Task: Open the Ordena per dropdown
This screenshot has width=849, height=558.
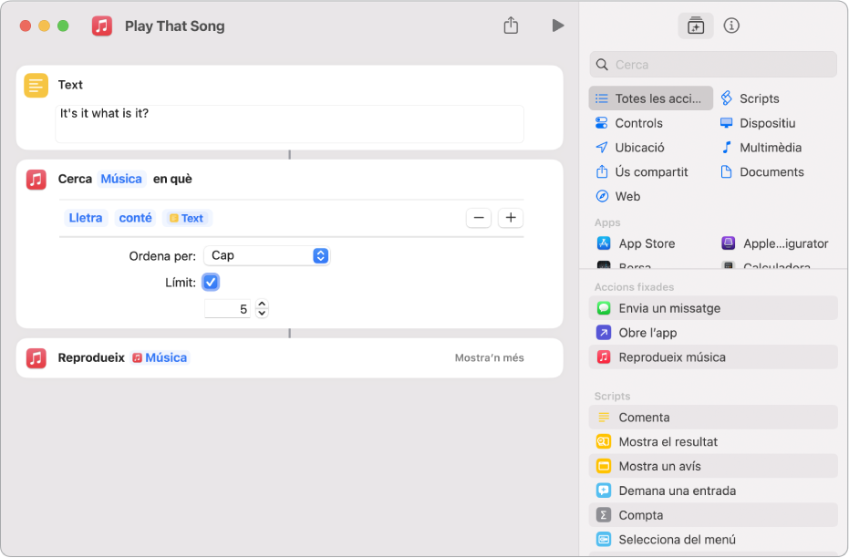Action: pyautogui.click(x=267, y=255)
